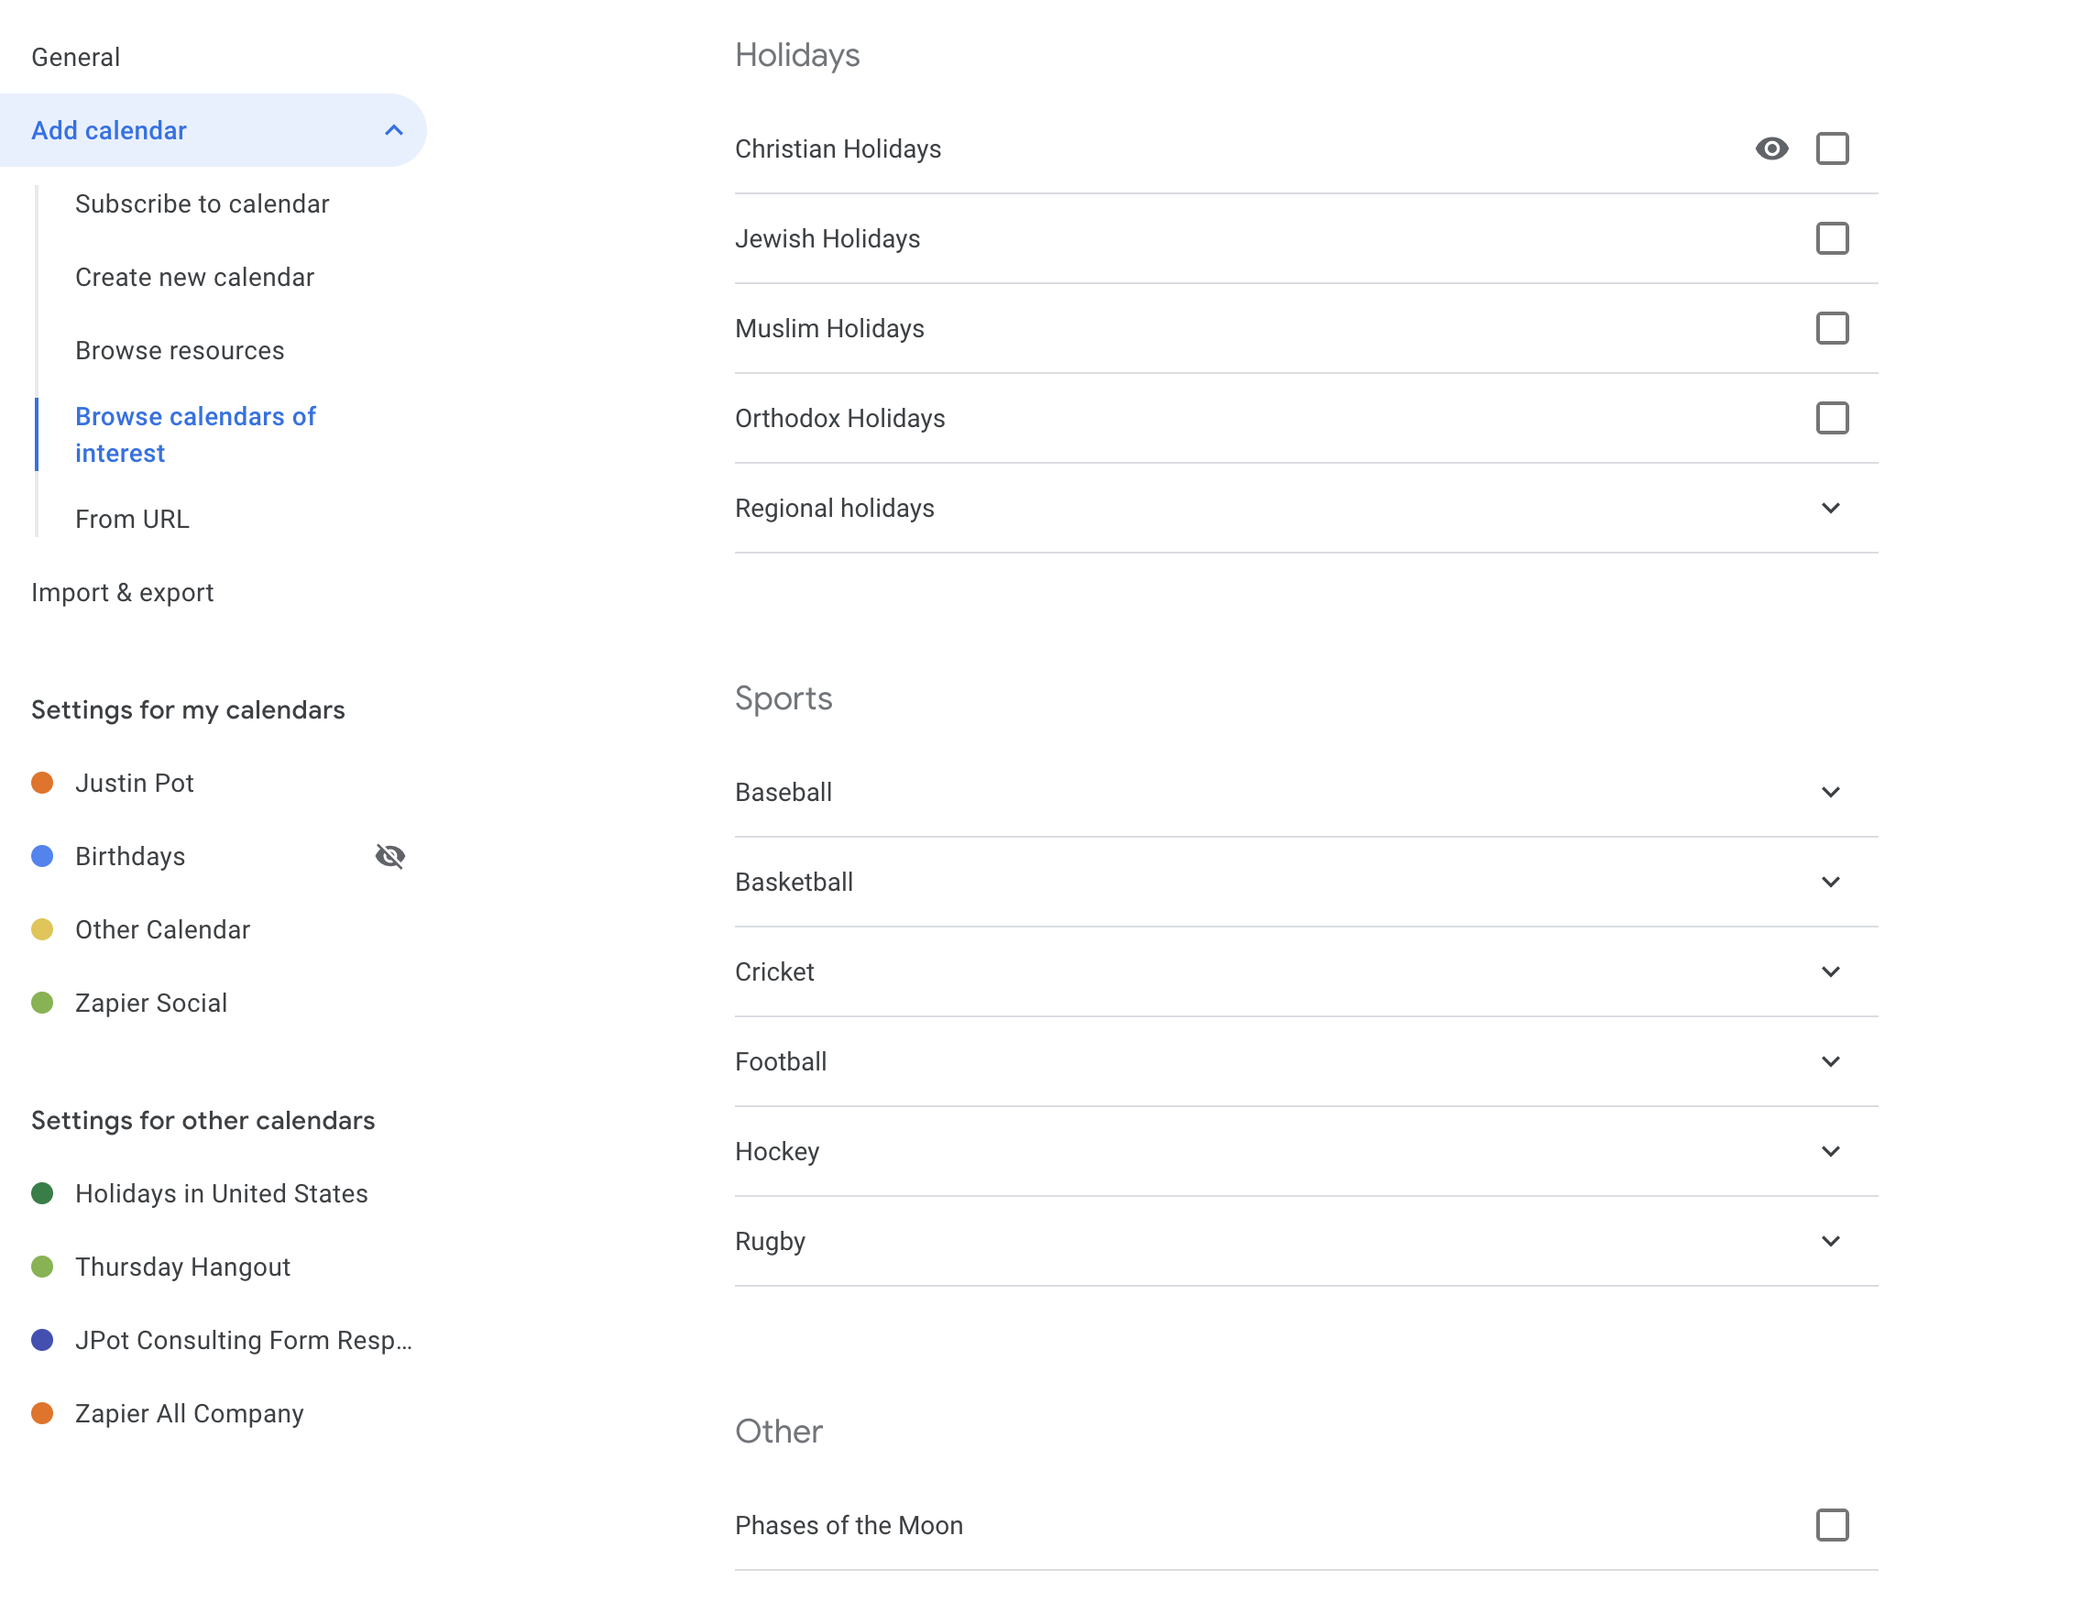
Task: Open the General settings menu item
Action: 76,58
